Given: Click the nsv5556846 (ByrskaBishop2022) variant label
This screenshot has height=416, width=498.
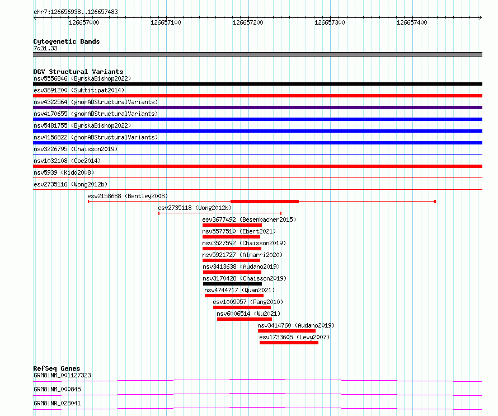Looking at the screenshot, I should pyautogui.click(x=82, y=78).
